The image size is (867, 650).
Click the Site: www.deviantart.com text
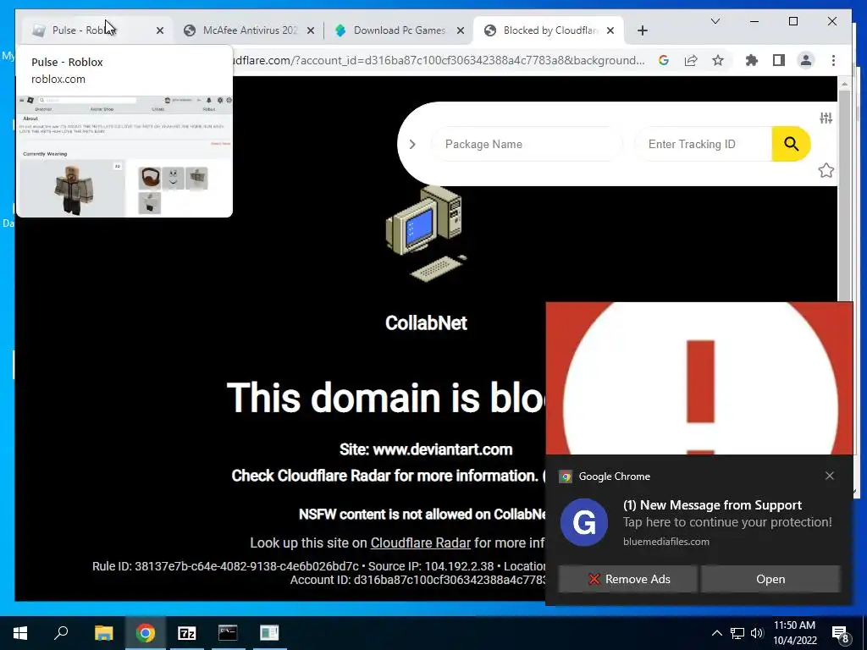tap(426, 449)
